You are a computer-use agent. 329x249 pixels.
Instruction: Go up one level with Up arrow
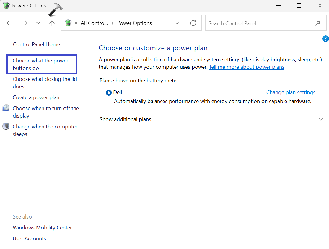(52, 23)
